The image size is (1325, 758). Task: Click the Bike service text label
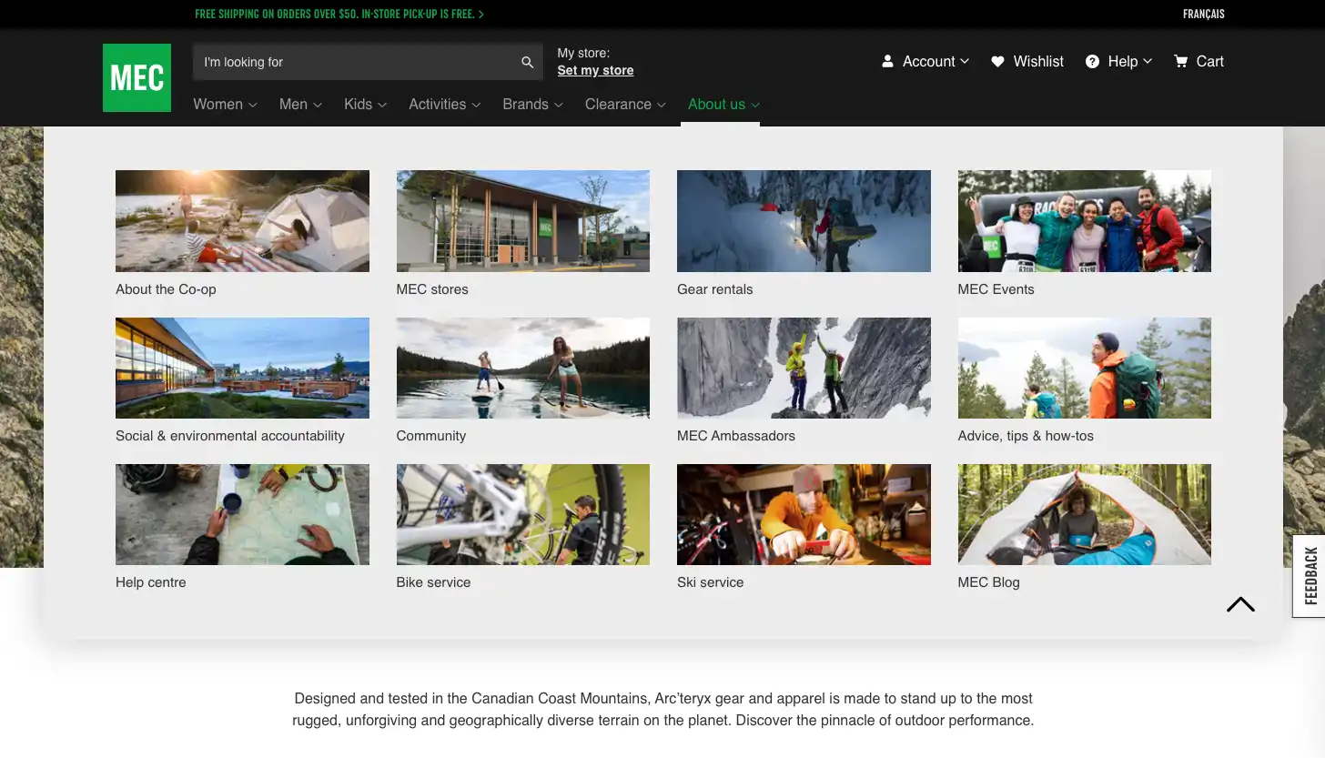coord(433,582)
